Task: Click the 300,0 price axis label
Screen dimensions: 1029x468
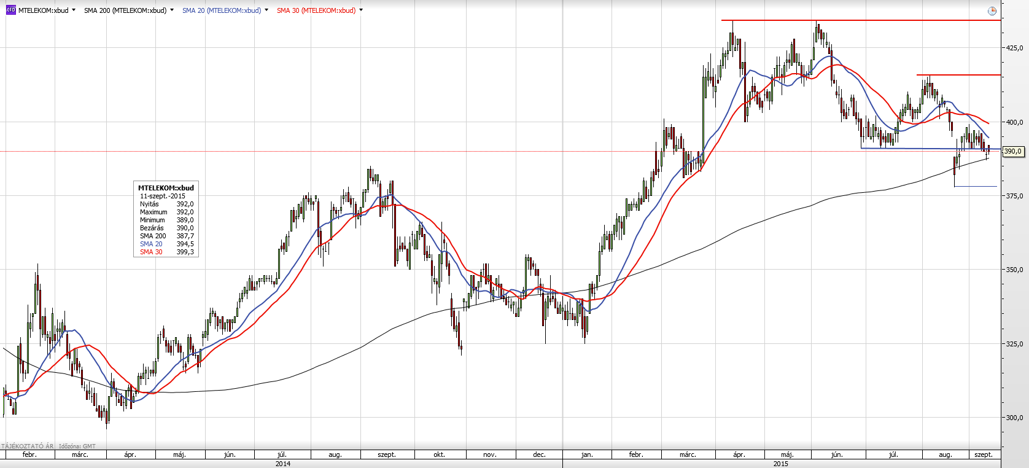Action: click(x=1014, y=418)
